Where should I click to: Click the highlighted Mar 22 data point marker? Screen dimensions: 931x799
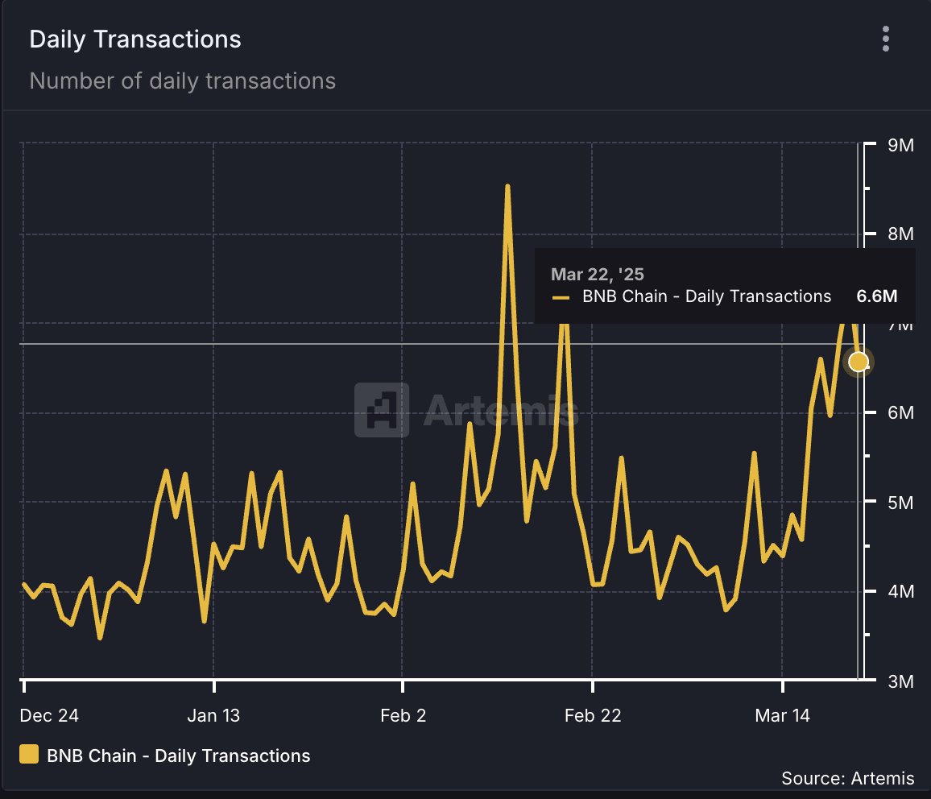click(859, 362)
